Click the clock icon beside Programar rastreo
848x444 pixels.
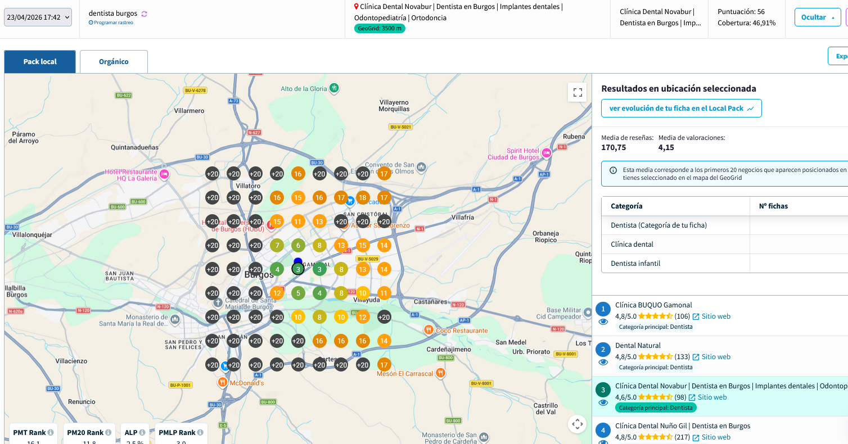point(91,22)
